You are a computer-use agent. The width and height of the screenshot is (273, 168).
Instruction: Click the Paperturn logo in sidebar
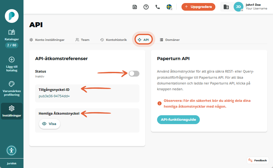[x=12, y=16]
